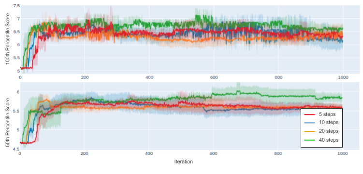Screen dimensions: 363x174
Task: Click the red line swatch in legend
Action: coord(309,114)
